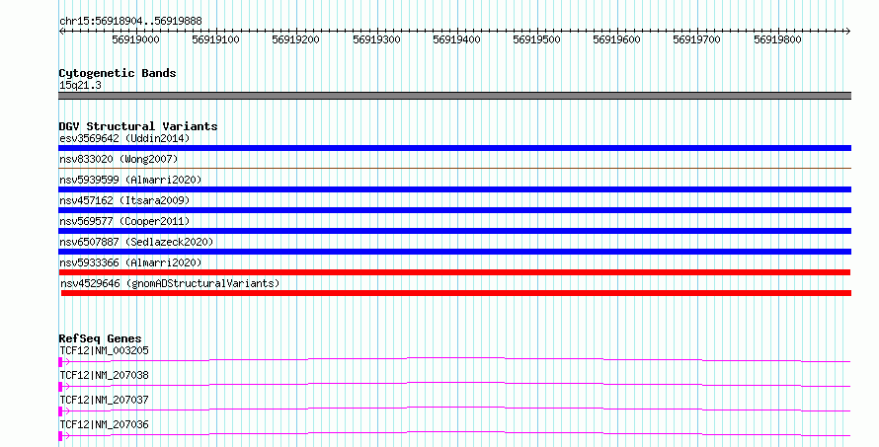Open the nsv4529646 (gnomADStructuralVariants) label
Image resolution: width=879 pixels, height=447 pixels.
170,283
